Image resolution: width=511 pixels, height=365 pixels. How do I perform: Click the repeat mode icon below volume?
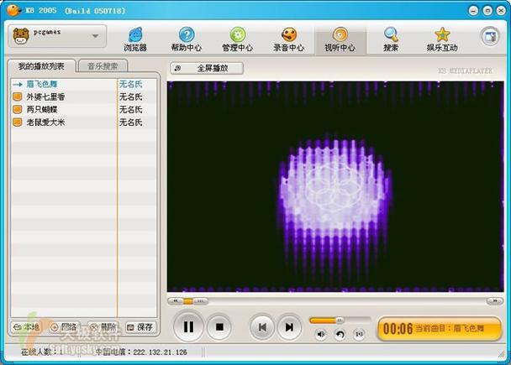(x=340, y=334)
